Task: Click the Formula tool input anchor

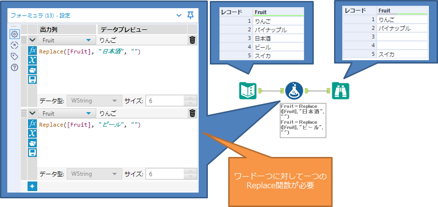Action: [282, 91]
